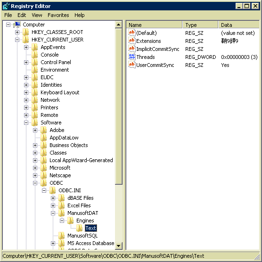Viewport: 262px width, 262px height.
Task: Click the status bar registry path
Action: [x=103, y=256]
